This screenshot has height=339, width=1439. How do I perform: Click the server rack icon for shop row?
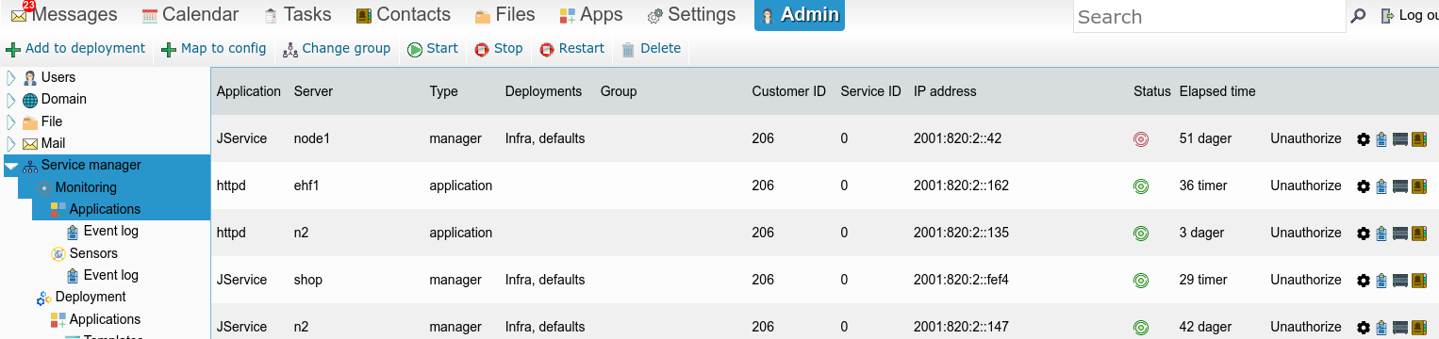point(1400,281)
